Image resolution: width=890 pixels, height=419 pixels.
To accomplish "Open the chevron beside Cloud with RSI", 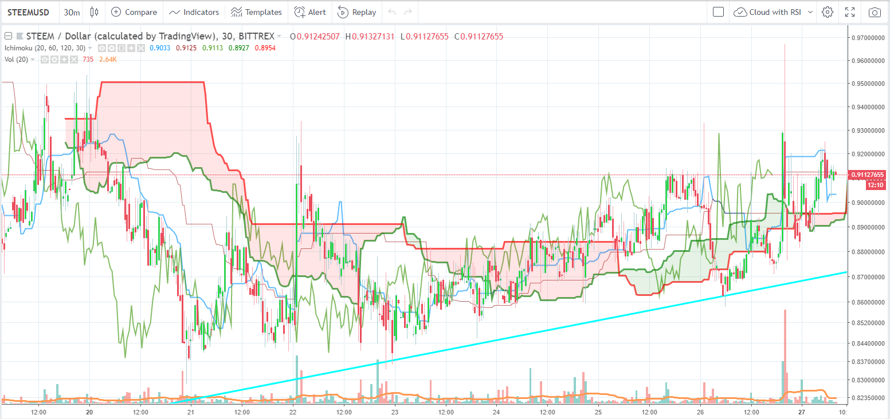I will pyautogui.click(x=810, y=12).
